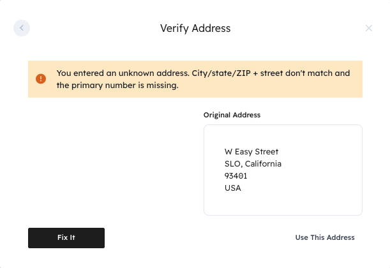
Task: Click the Original Address label
Action: coord(232,115)
